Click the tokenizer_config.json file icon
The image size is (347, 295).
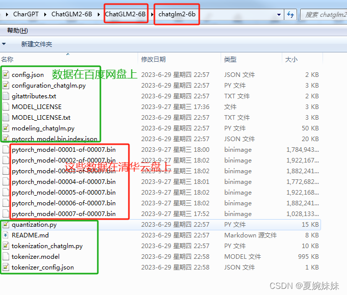tap(6, 267)
